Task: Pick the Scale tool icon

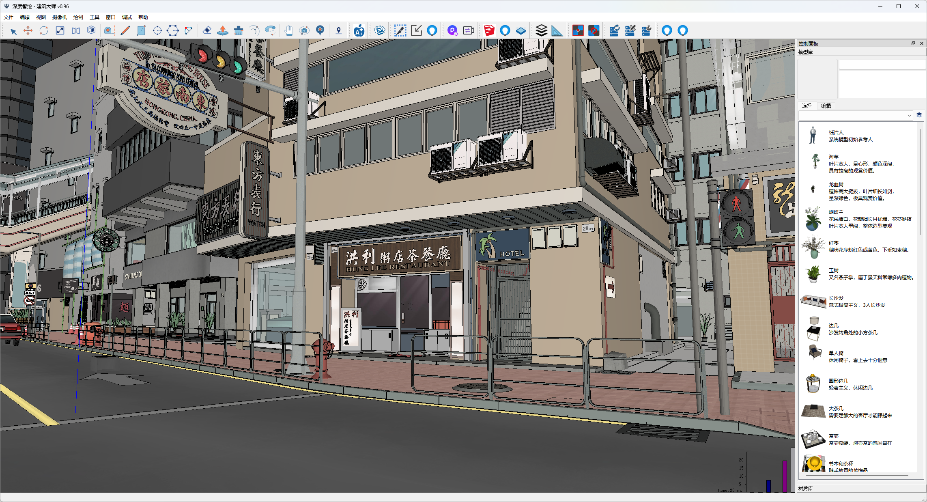Action: pyautogui.click(x=60, y=31)
